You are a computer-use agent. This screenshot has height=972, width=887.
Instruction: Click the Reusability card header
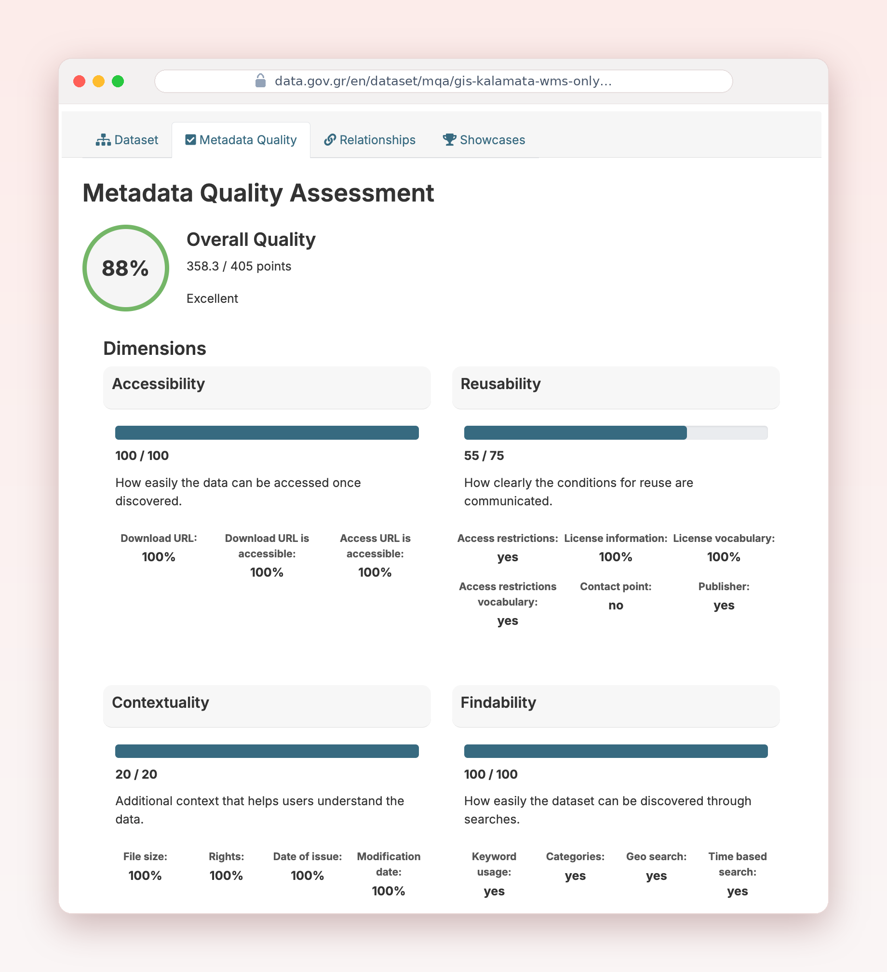click(x=616, y=388)
